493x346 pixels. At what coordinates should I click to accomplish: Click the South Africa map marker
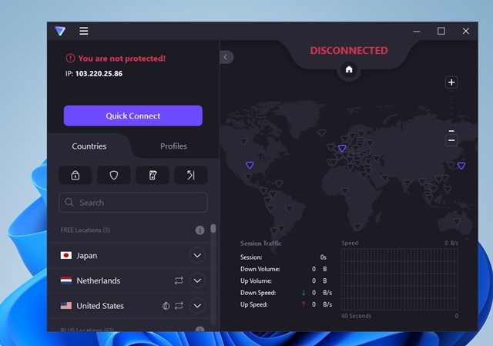click(357, 227)
